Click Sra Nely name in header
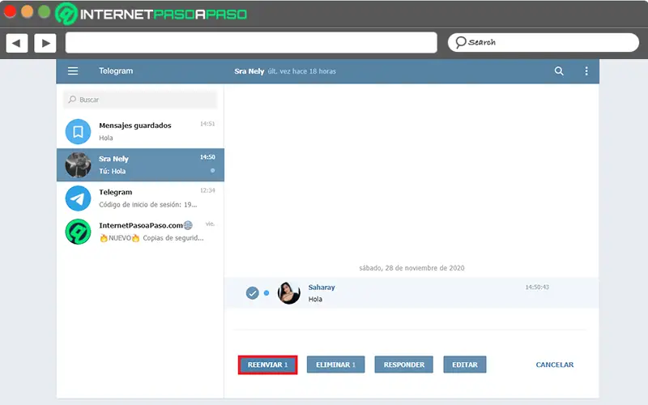 pos(249,71)
